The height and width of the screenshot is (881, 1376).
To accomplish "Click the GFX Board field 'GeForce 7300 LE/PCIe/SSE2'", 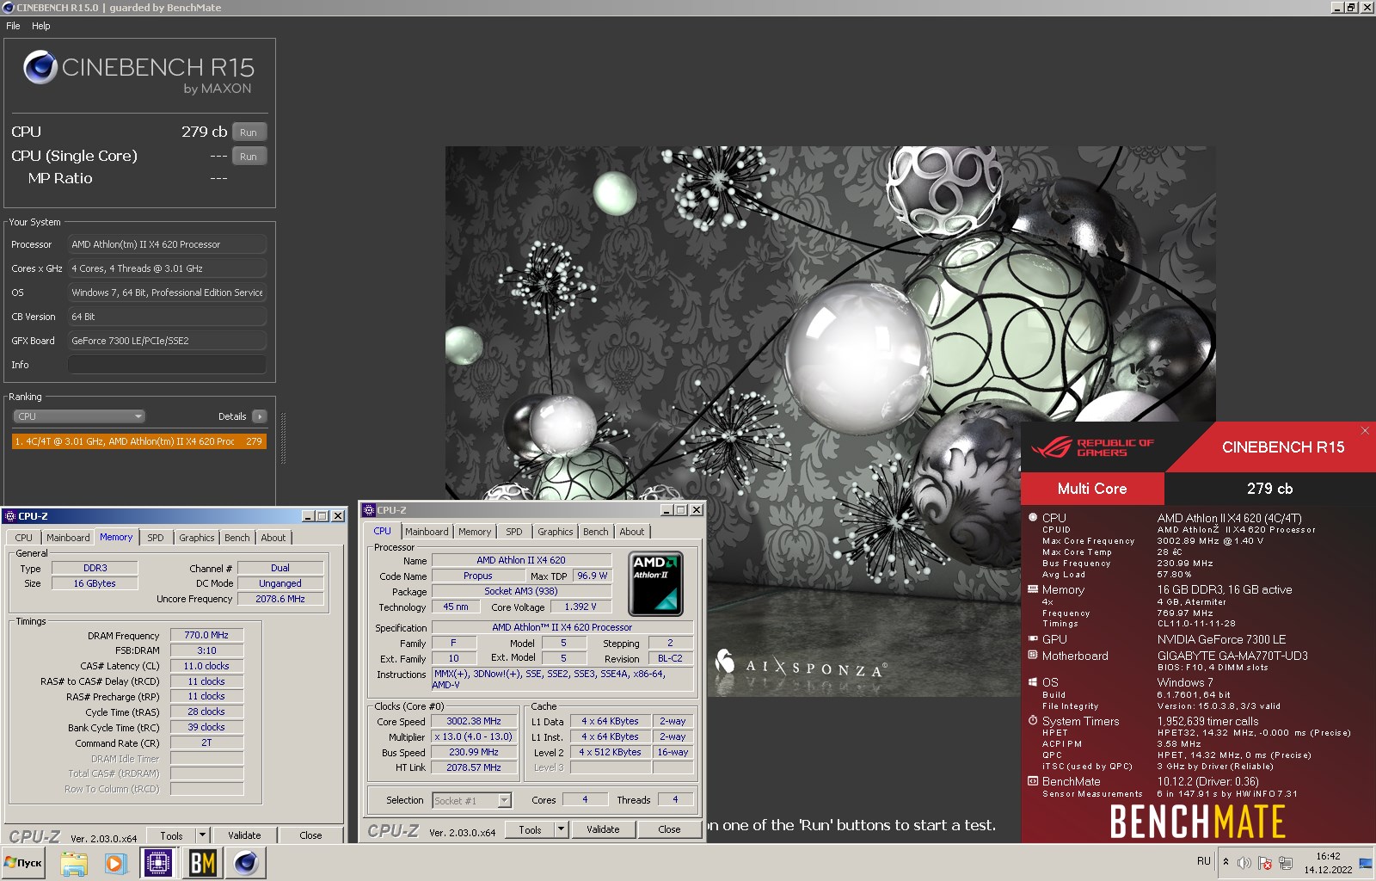I will [x=167, y=341].
